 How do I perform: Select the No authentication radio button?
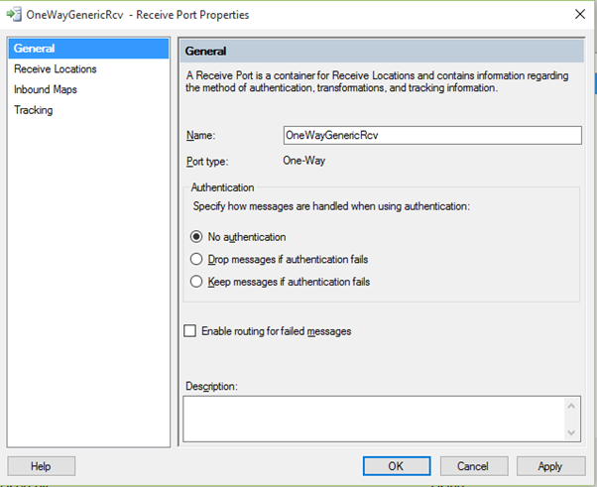(x=196, y=237)
